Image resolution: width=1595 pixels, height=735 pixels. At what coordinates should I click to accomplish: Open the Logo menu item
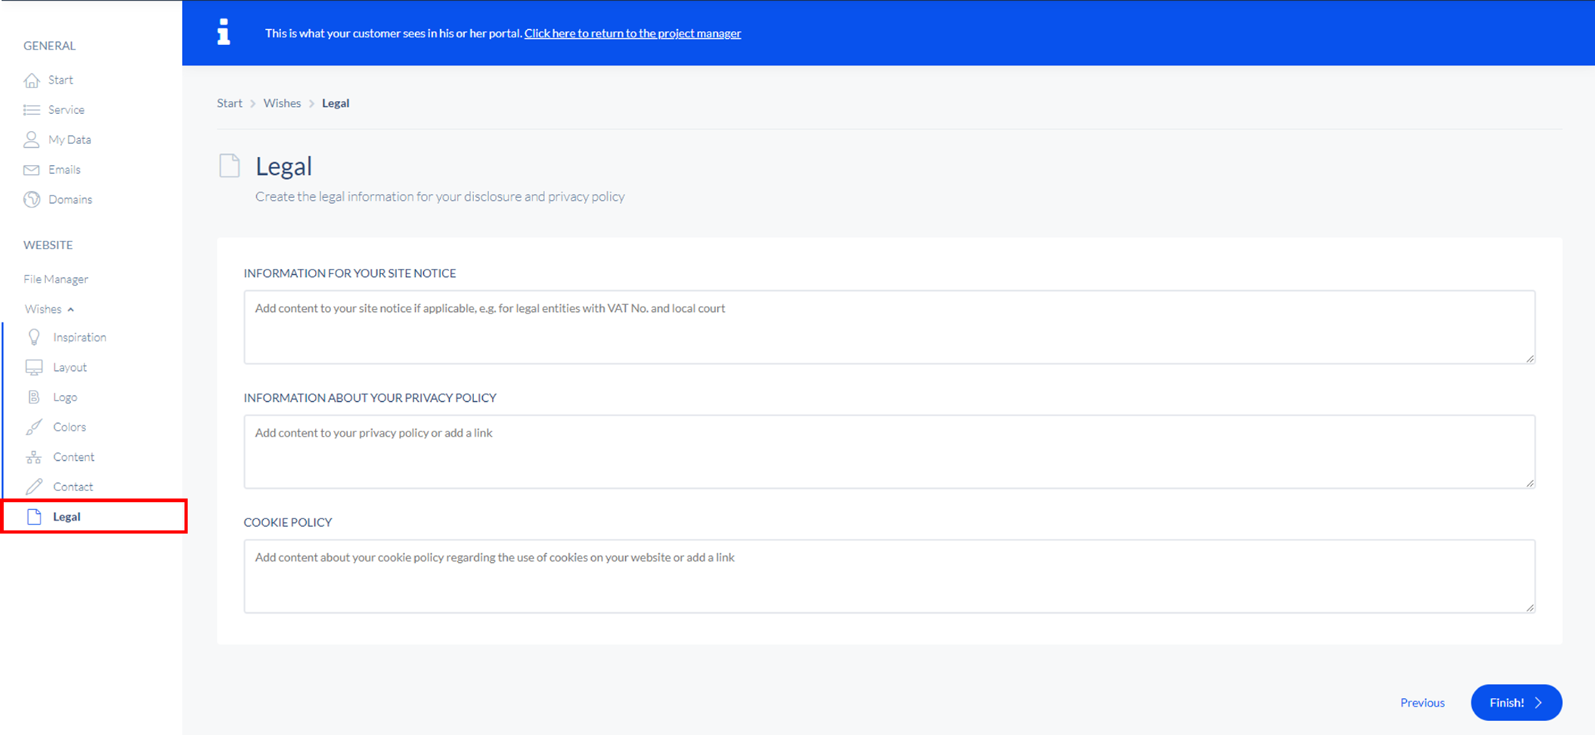click(65, 397)
